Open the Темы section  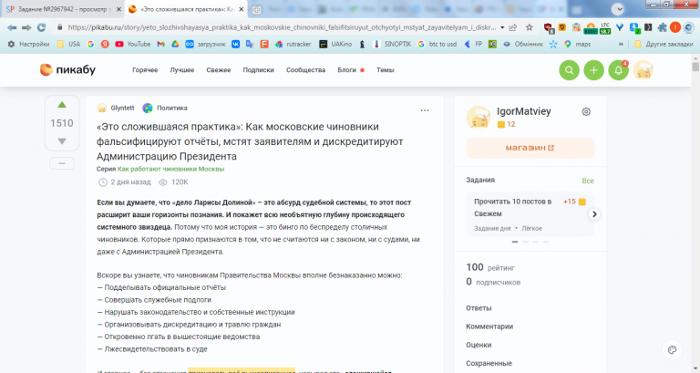[386, 70]
